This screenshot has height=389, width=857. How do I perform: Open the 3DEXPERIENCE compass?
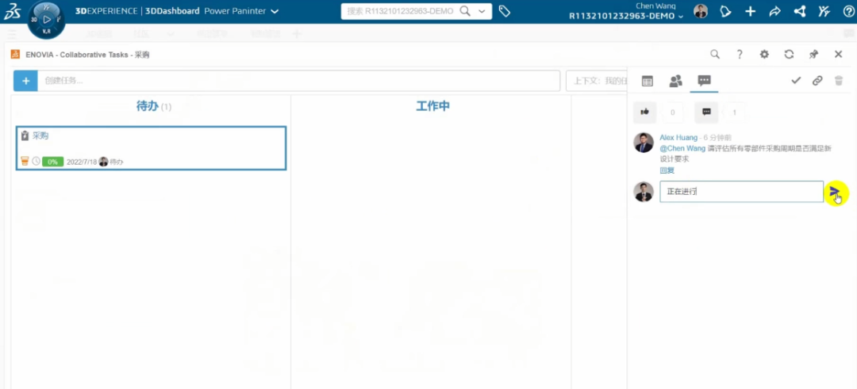(x=47, y=20)
